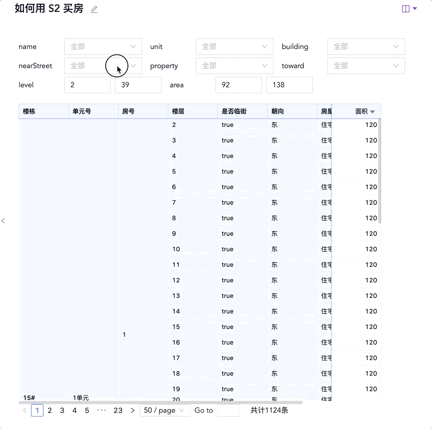Viewport: 432px width, 429px height.
Task: Click floor 10 cell in 楼层 column
Action: pyautogui.click(x=193, y=249)
